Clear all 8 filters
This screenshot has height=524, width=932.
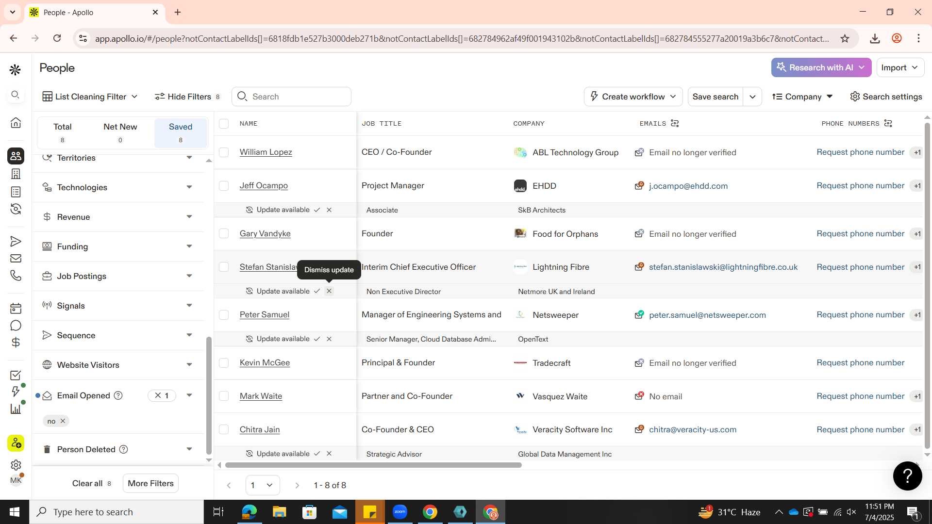click(x=92, y=483)
